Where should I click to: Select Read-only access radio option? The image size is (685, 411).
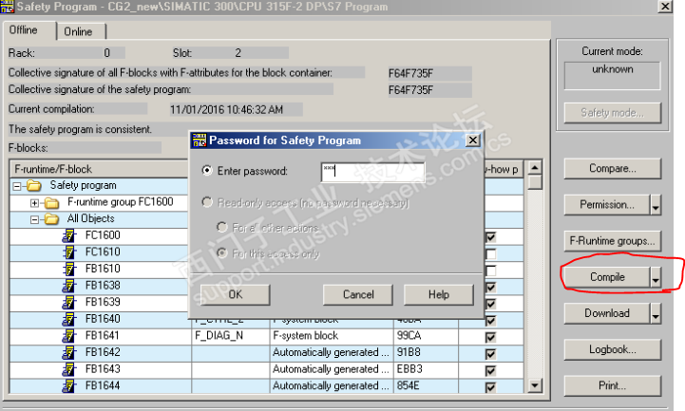[207, 202]
